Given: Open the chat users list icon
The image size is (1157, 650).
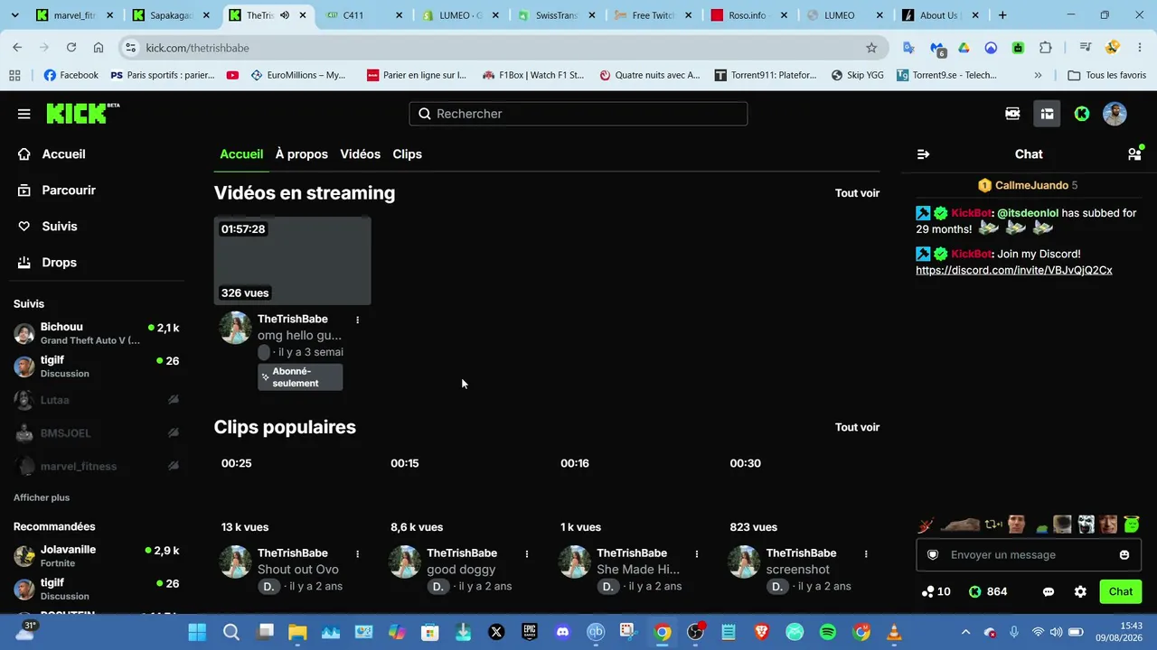Looking at the screenshot, I should click(x=1134, y=154).
